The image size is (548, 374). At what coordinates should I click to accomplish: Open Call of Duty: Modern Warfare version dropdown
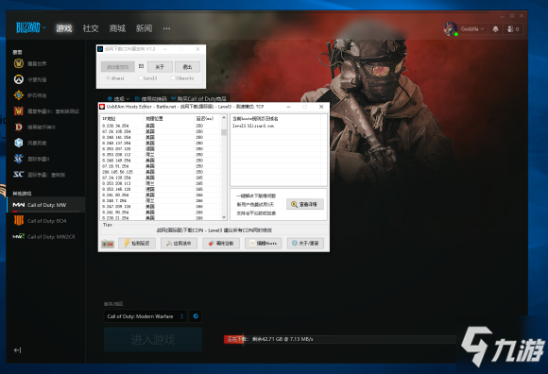pos(146,316)
